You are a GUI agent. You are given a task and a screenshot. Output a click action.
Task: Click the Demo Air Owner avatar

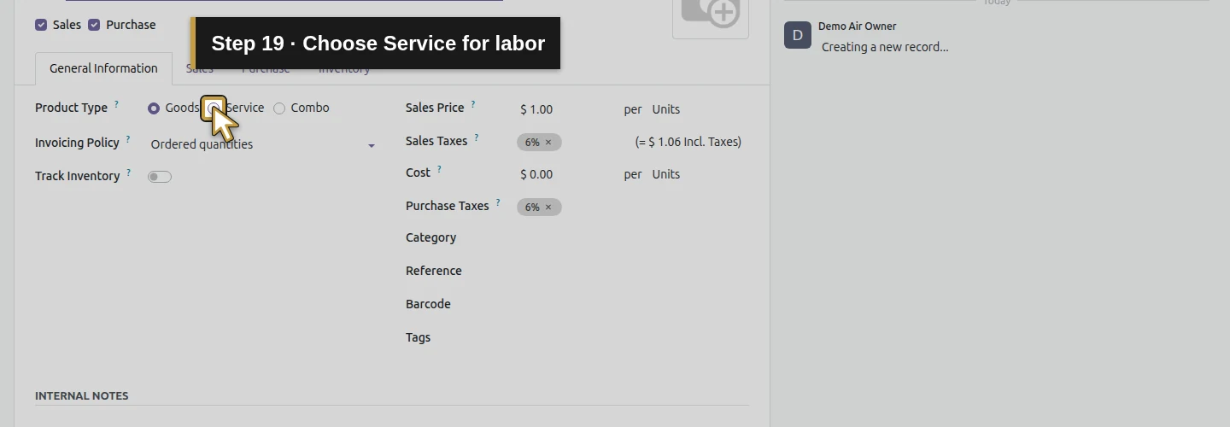[798, 35]
